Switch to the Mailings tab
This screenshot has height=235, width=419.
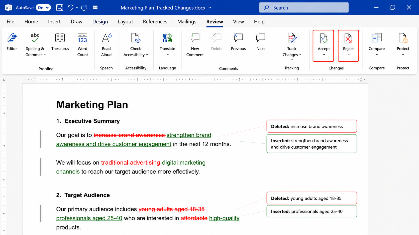tap(187, 21)
